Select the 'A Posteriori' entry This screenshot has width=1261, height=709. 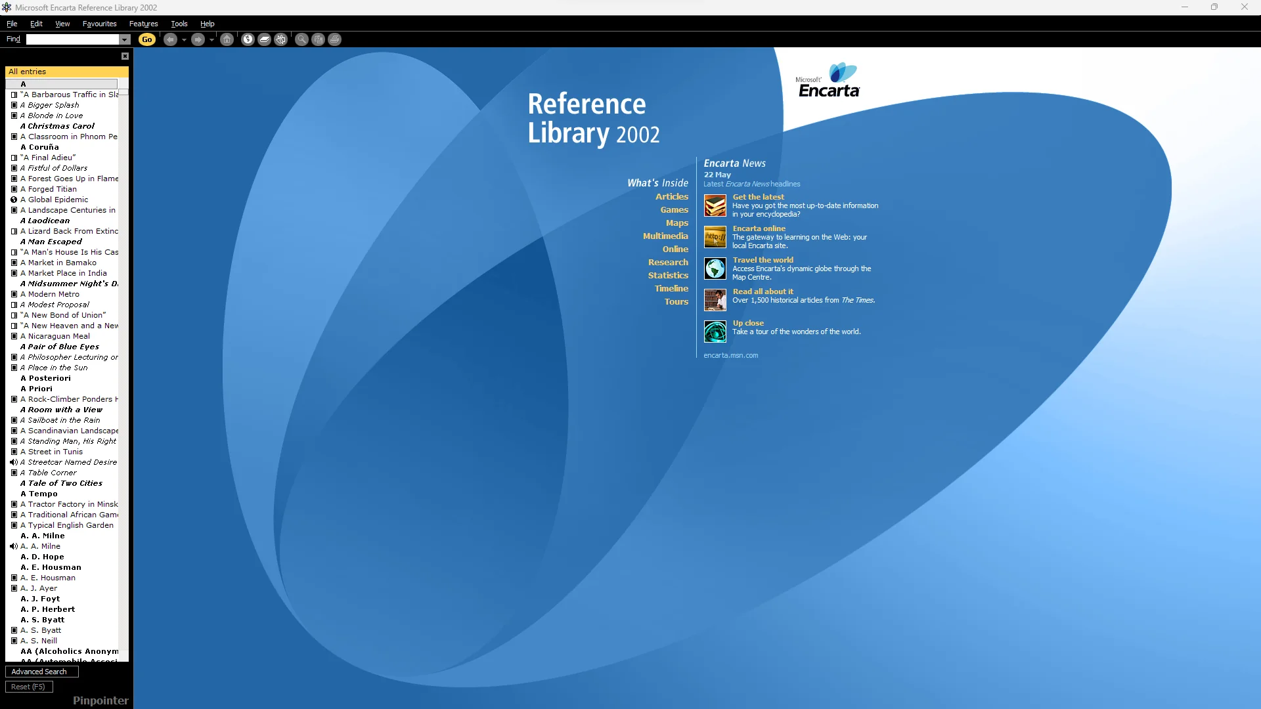tap(45, 378)
